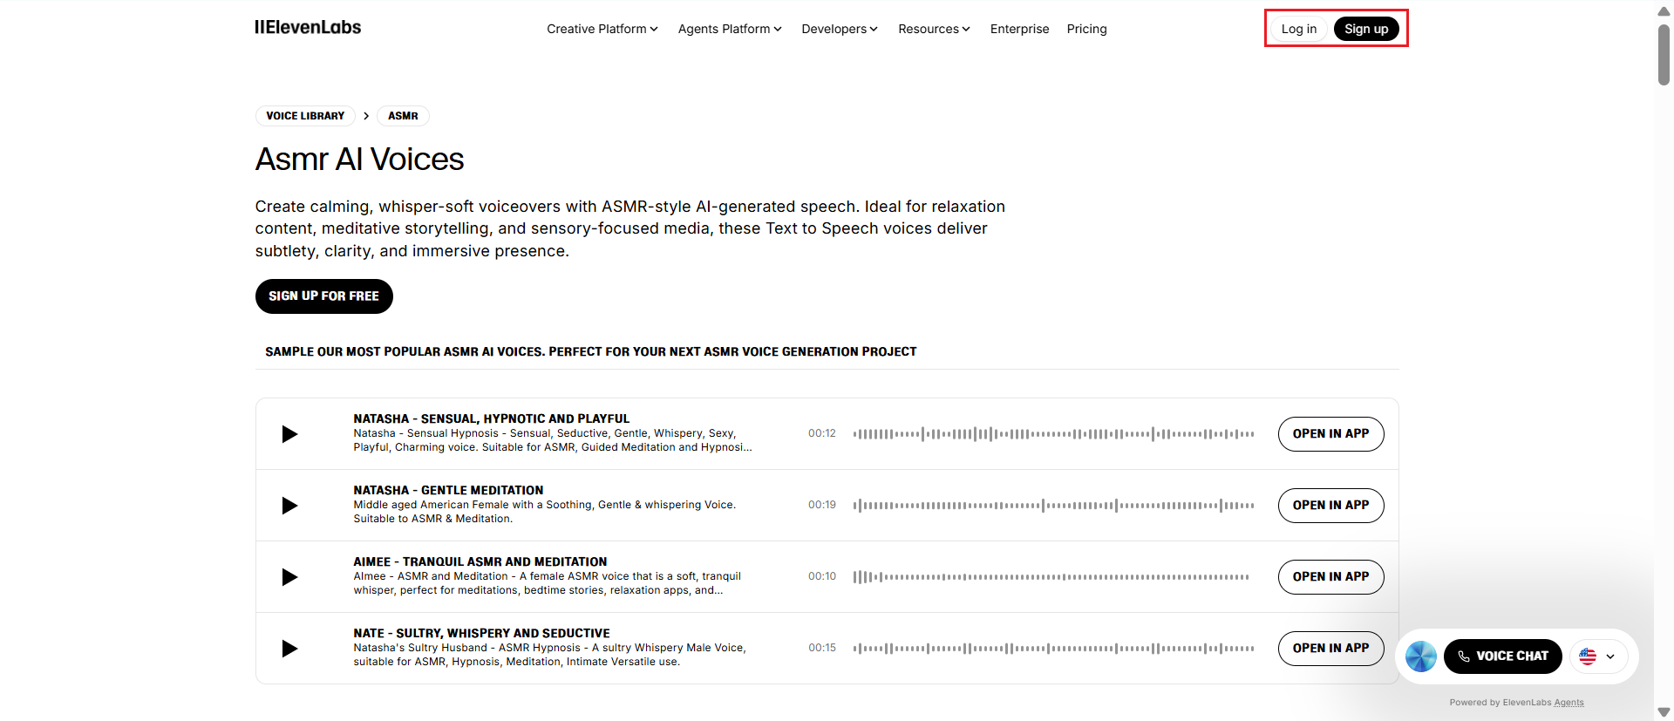
Task: Expand the Agents Platform menu
Action: (x=730, y=29)
